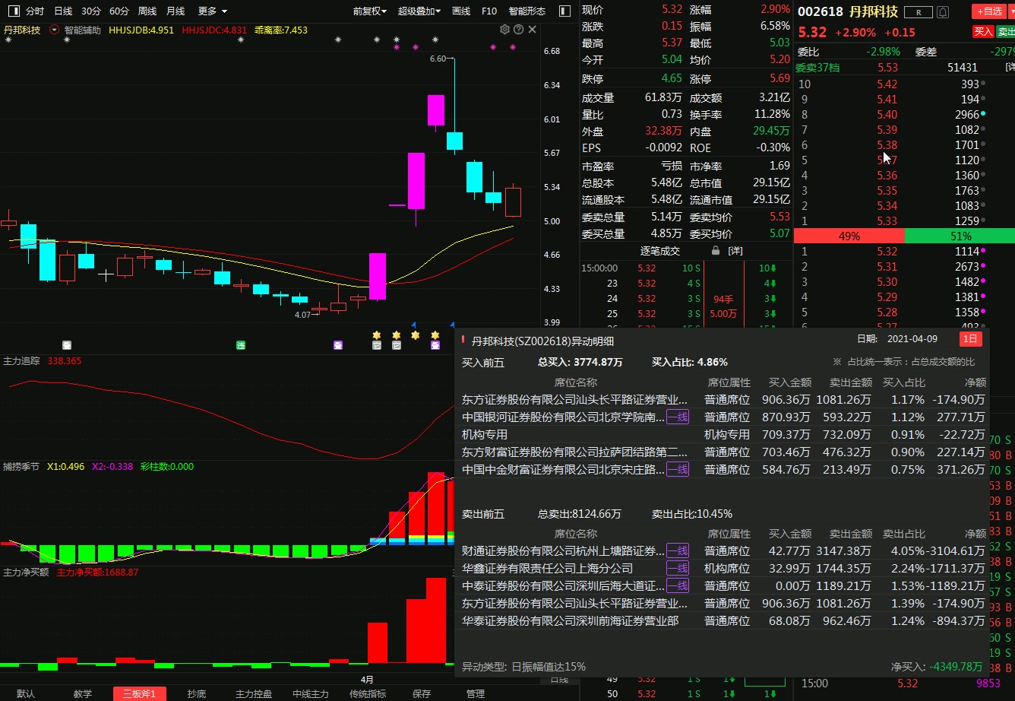
Task: Toggle the 智能辅助 label
Action: click(82, 30)
